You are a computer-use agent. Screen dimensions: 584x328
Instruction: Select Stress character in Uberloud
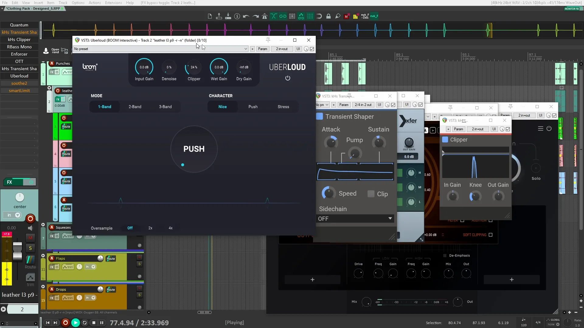pos(283,107)
